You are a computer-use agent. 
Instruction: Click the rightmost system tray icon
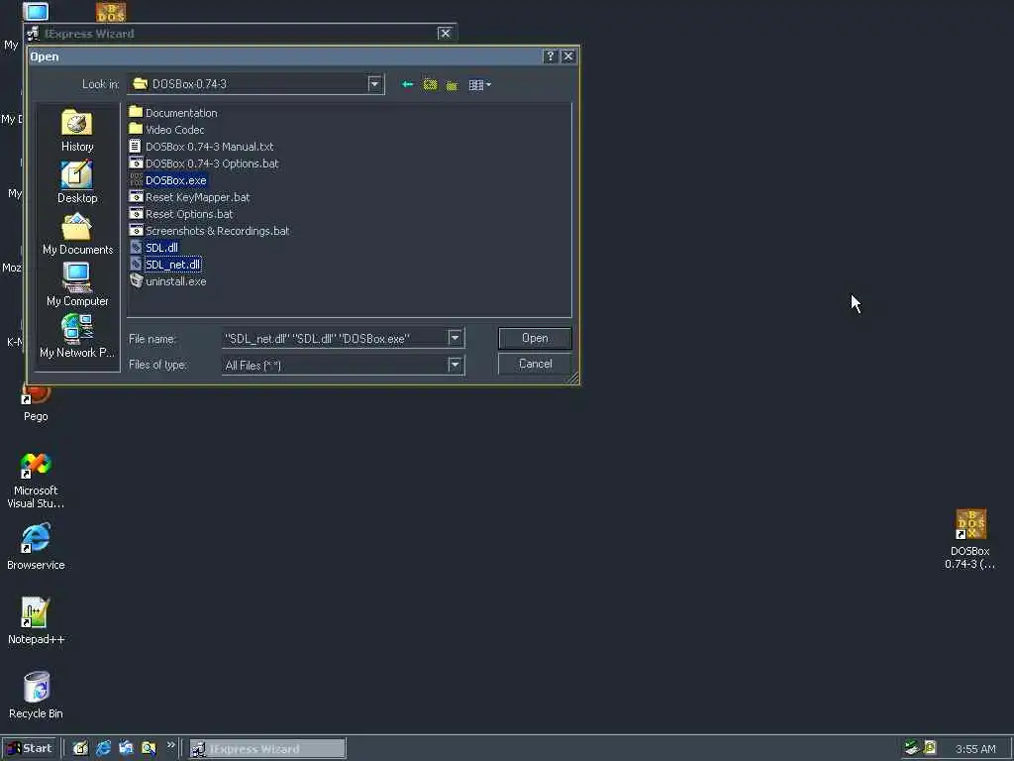click(x=930, y=747)
